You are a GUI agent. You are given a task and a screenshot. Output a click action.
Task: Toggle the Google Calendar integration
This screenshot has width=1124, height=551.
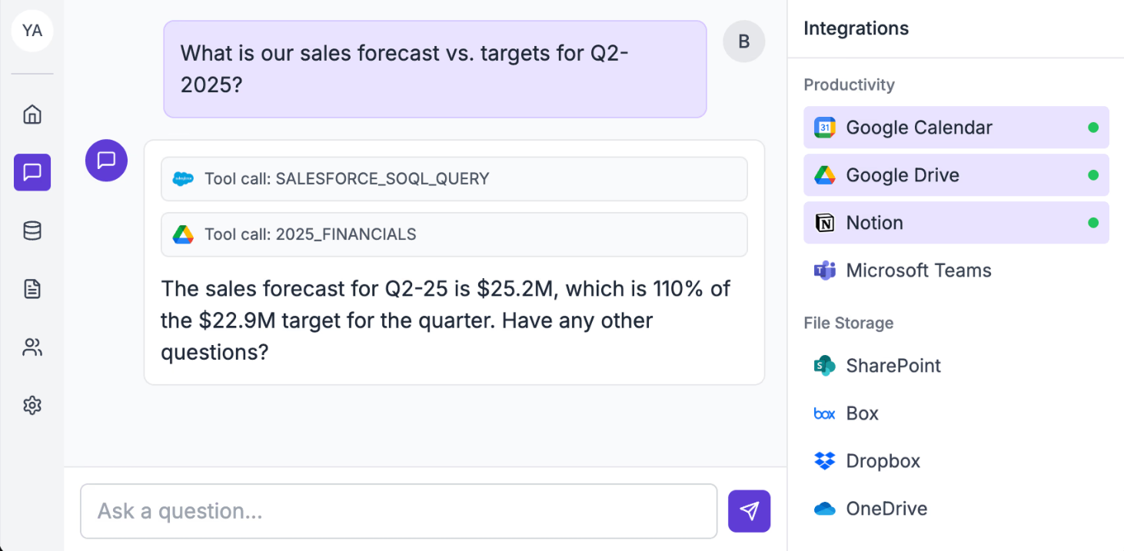pos(956,128)
